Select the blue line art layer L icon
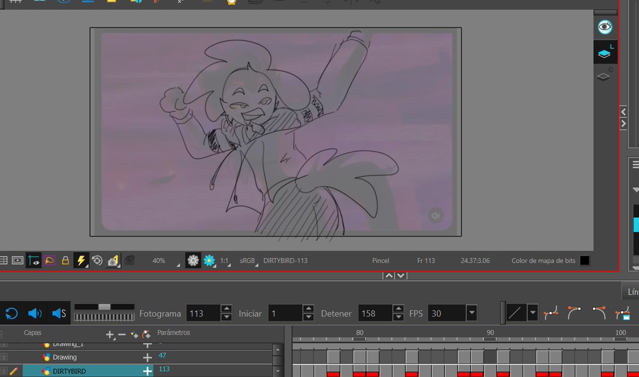This screenshot has height=377, width=639. [x=605, y=52]
